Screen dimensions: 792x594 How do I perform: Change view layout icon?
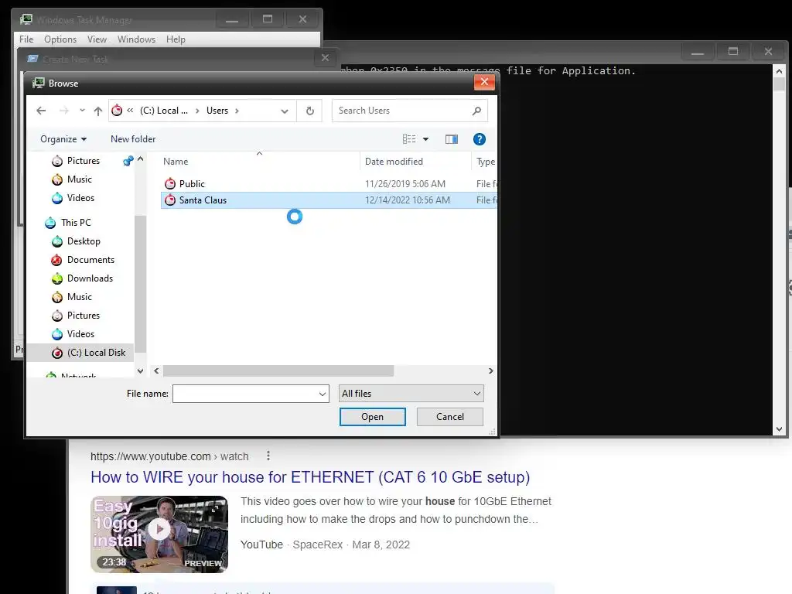pyautogui.click(x=409, y=139)
